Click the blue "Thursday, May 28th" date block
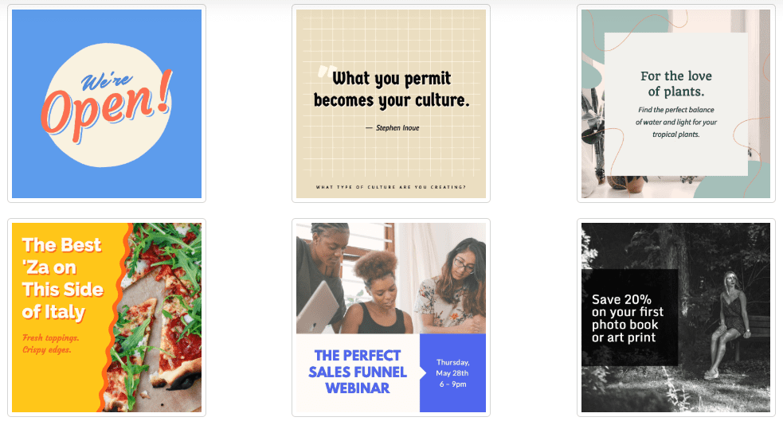The image size is (783, 421). click(x=452, y=373)
